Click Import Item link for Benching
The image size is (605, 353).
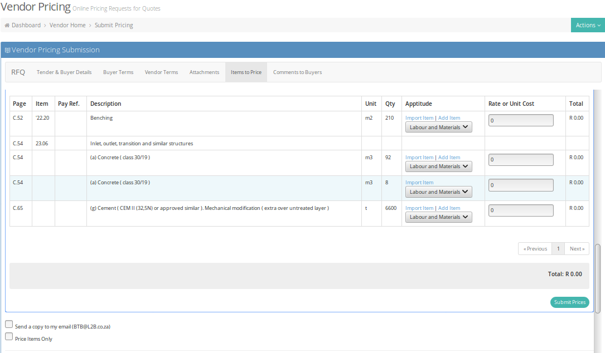click(419, 118)
